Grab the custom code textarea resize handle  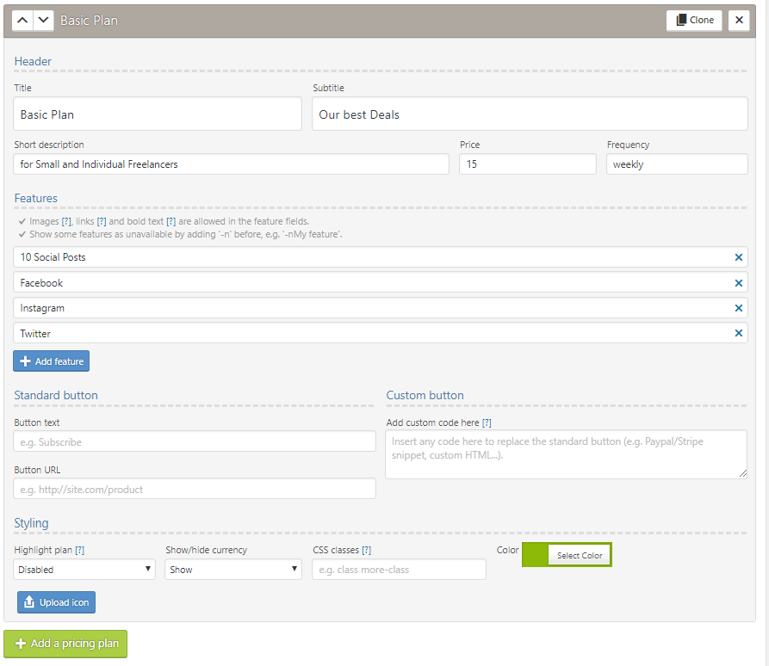743,473
